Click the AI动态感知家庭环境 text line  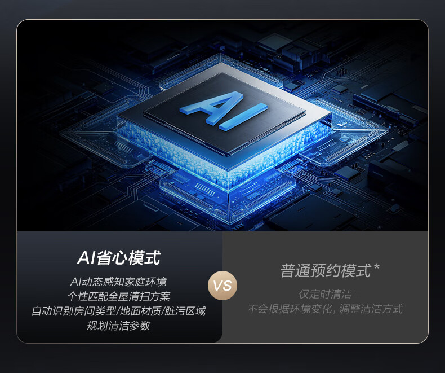[x=118, y=282]
